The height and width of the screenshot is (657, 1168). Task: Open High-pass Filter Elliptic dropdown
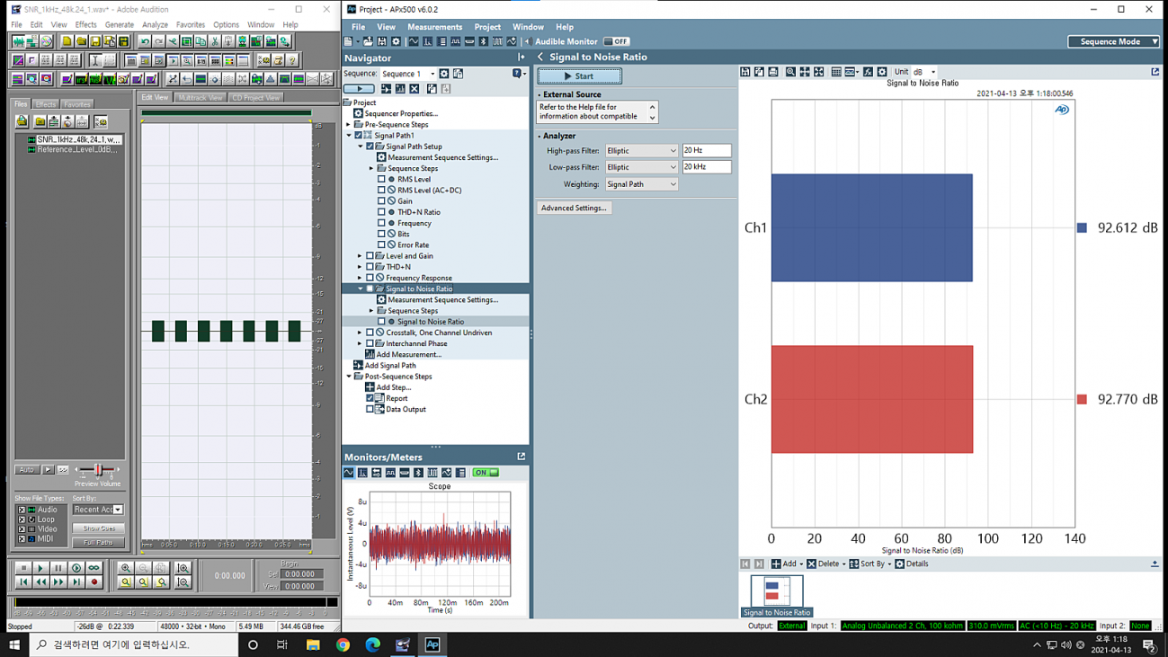[x=642, y=151]
